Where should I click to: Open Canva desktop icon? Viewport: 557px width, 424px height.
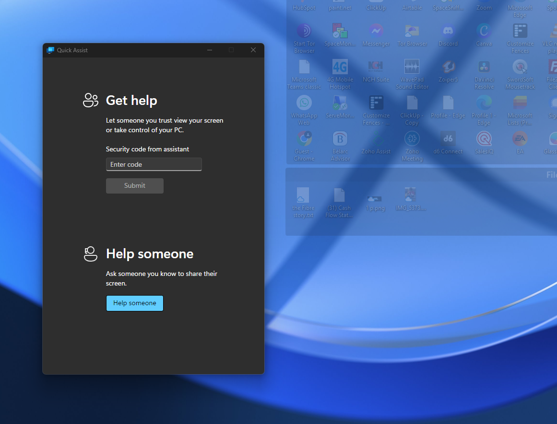(x=484, y=32)
